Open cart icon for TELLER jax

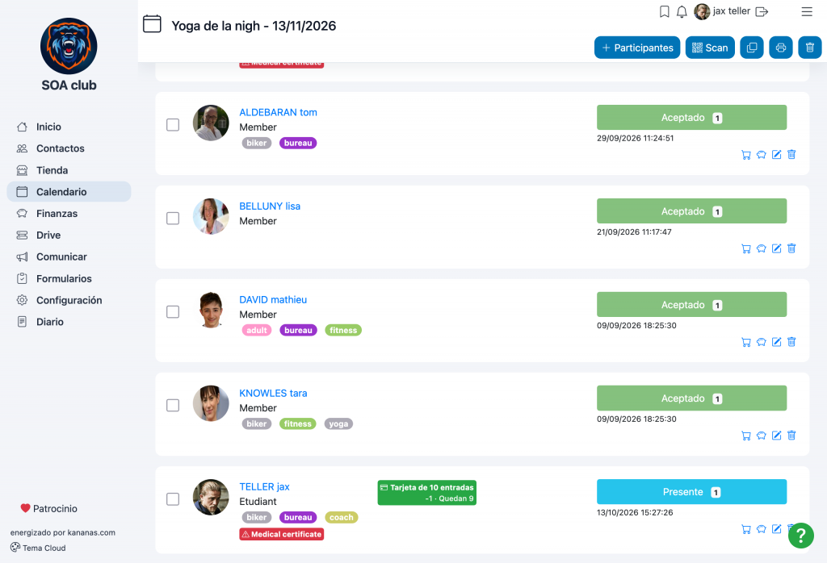745,529
